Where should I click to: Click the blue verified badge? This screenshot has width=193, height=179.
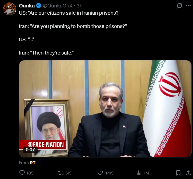(39, 6)
